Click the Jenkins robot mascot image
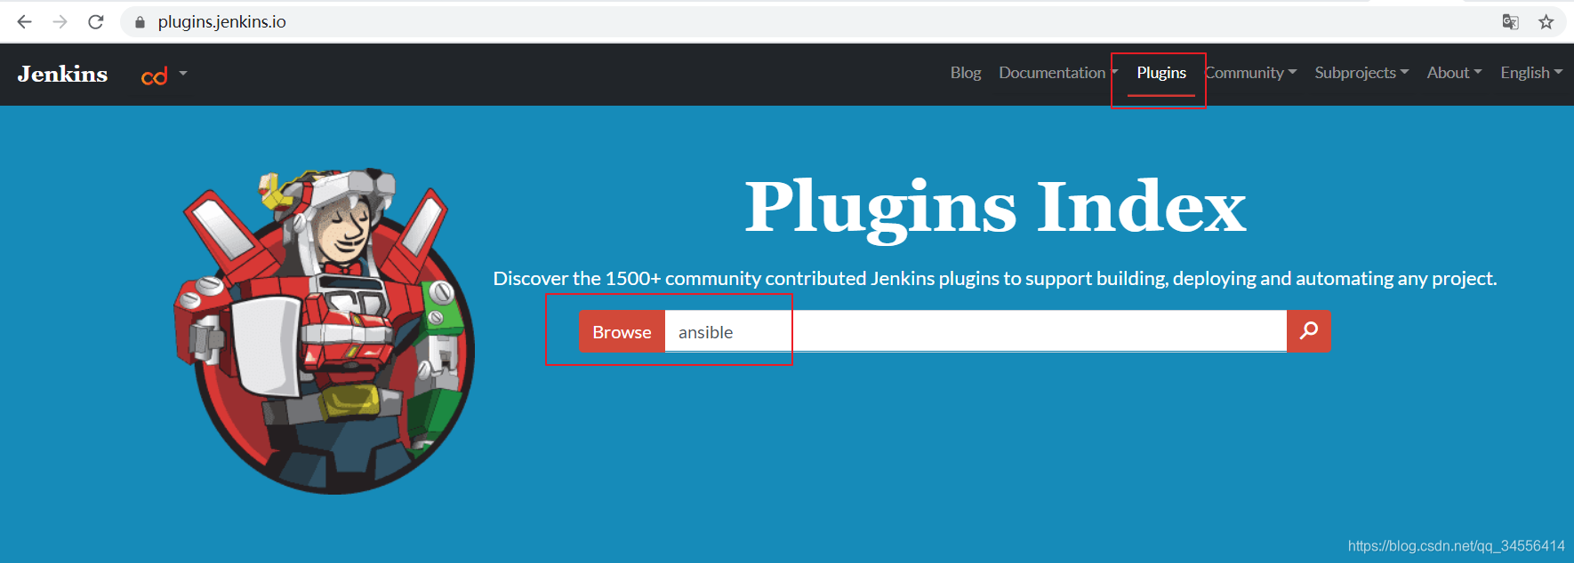Image resolution: width=1574 pixels, height=563 pixels. (x=325, y=330)
